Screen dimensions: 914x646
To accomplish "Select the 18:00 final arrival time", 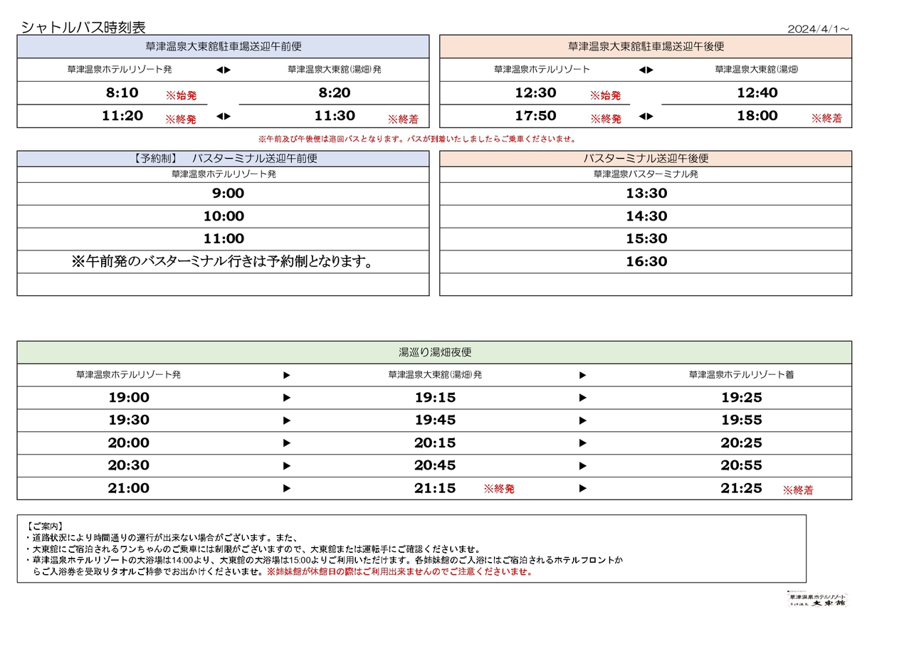I will pyautogui.click(x=757, y=115).
